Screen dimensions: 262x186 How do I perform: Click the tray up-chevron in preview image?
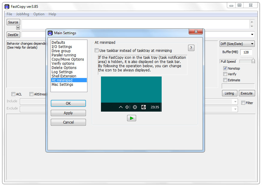coord(121,107)
